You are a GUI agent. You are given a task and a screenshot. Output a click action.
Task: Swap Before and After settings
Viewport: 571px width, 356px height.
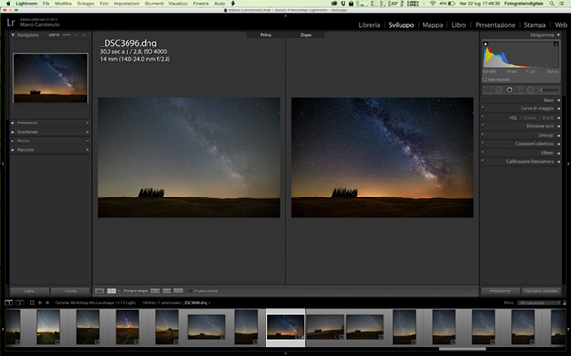(178, 291)
